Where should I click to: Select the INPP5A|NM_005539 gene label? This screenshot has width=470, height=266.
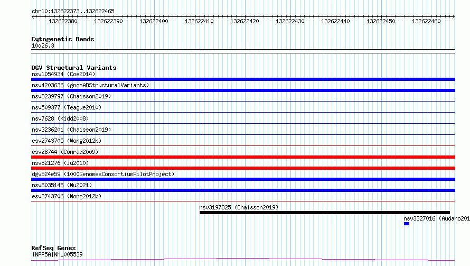pos(57,254)
